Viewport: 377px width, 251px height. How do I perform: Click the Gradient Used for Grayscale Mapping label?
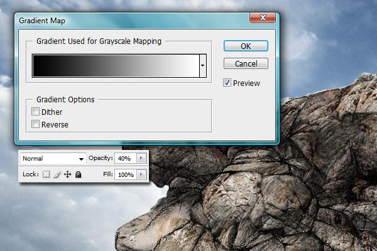(x=99, y=41)
